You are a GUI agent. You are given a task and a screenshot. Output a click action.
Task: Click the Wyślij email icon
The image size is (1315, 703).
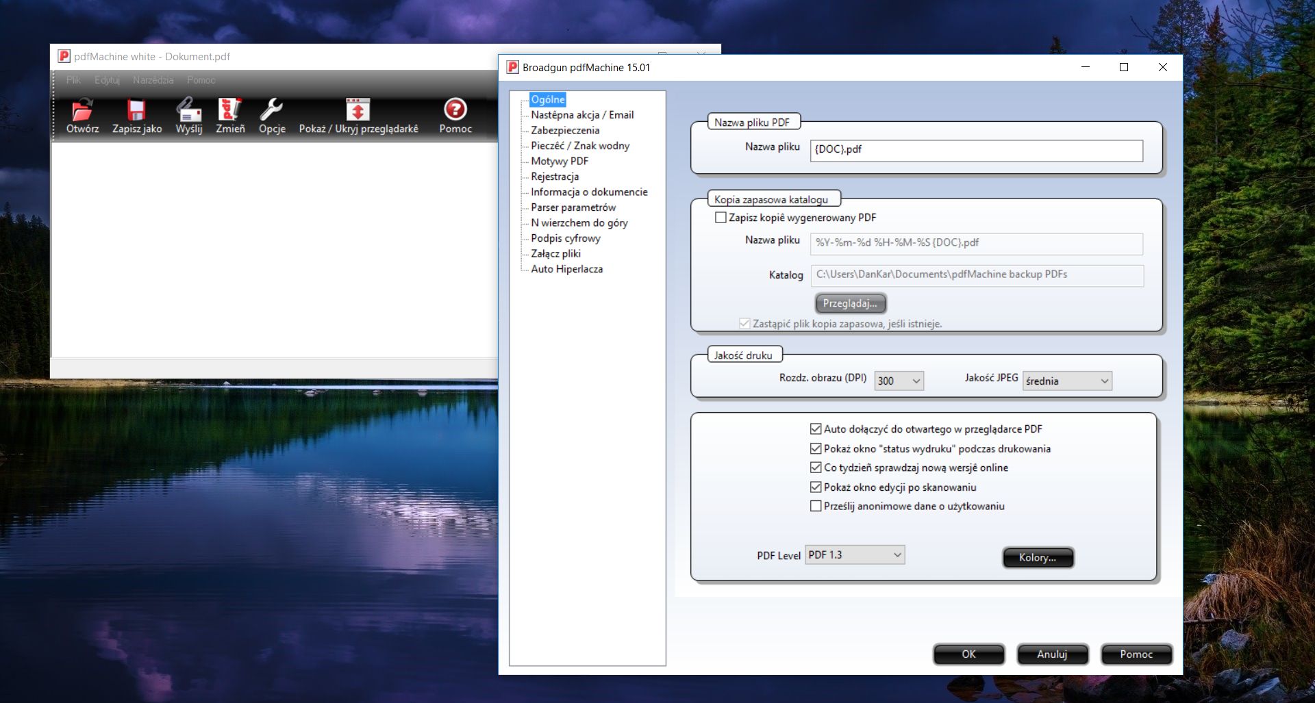(188, 110)
